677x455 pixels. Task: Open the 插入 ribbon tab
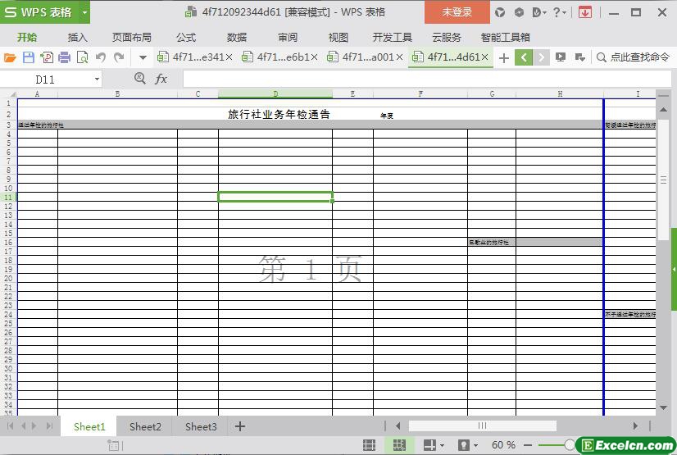click(77, 37)
